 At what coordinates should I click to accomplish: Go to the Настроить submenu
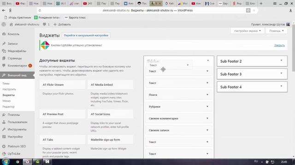[9, 89]
